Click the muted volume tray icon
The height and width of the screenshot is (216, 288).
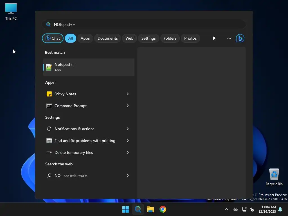252,209
